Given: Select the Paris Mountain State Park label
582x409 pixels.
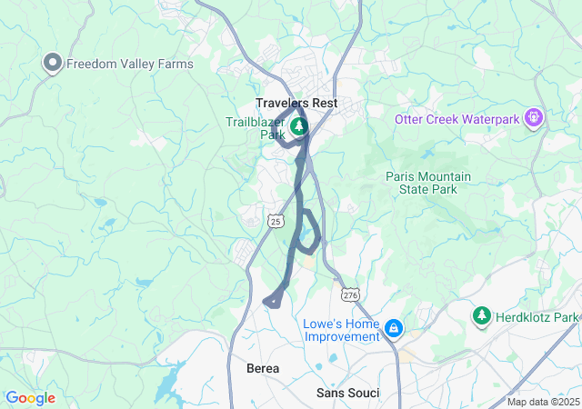Looking at the screenshot, I should point(428,183).
